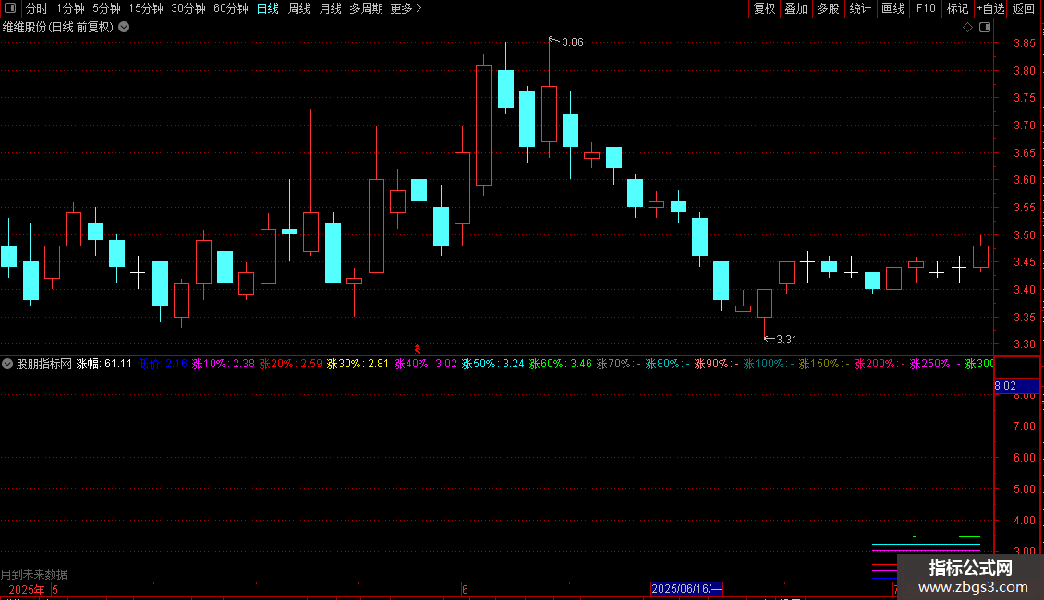The width and height of the screenshot is (1044, 600).
Task: Click the 3.86 high price label
Action: (x=573, y=42)
